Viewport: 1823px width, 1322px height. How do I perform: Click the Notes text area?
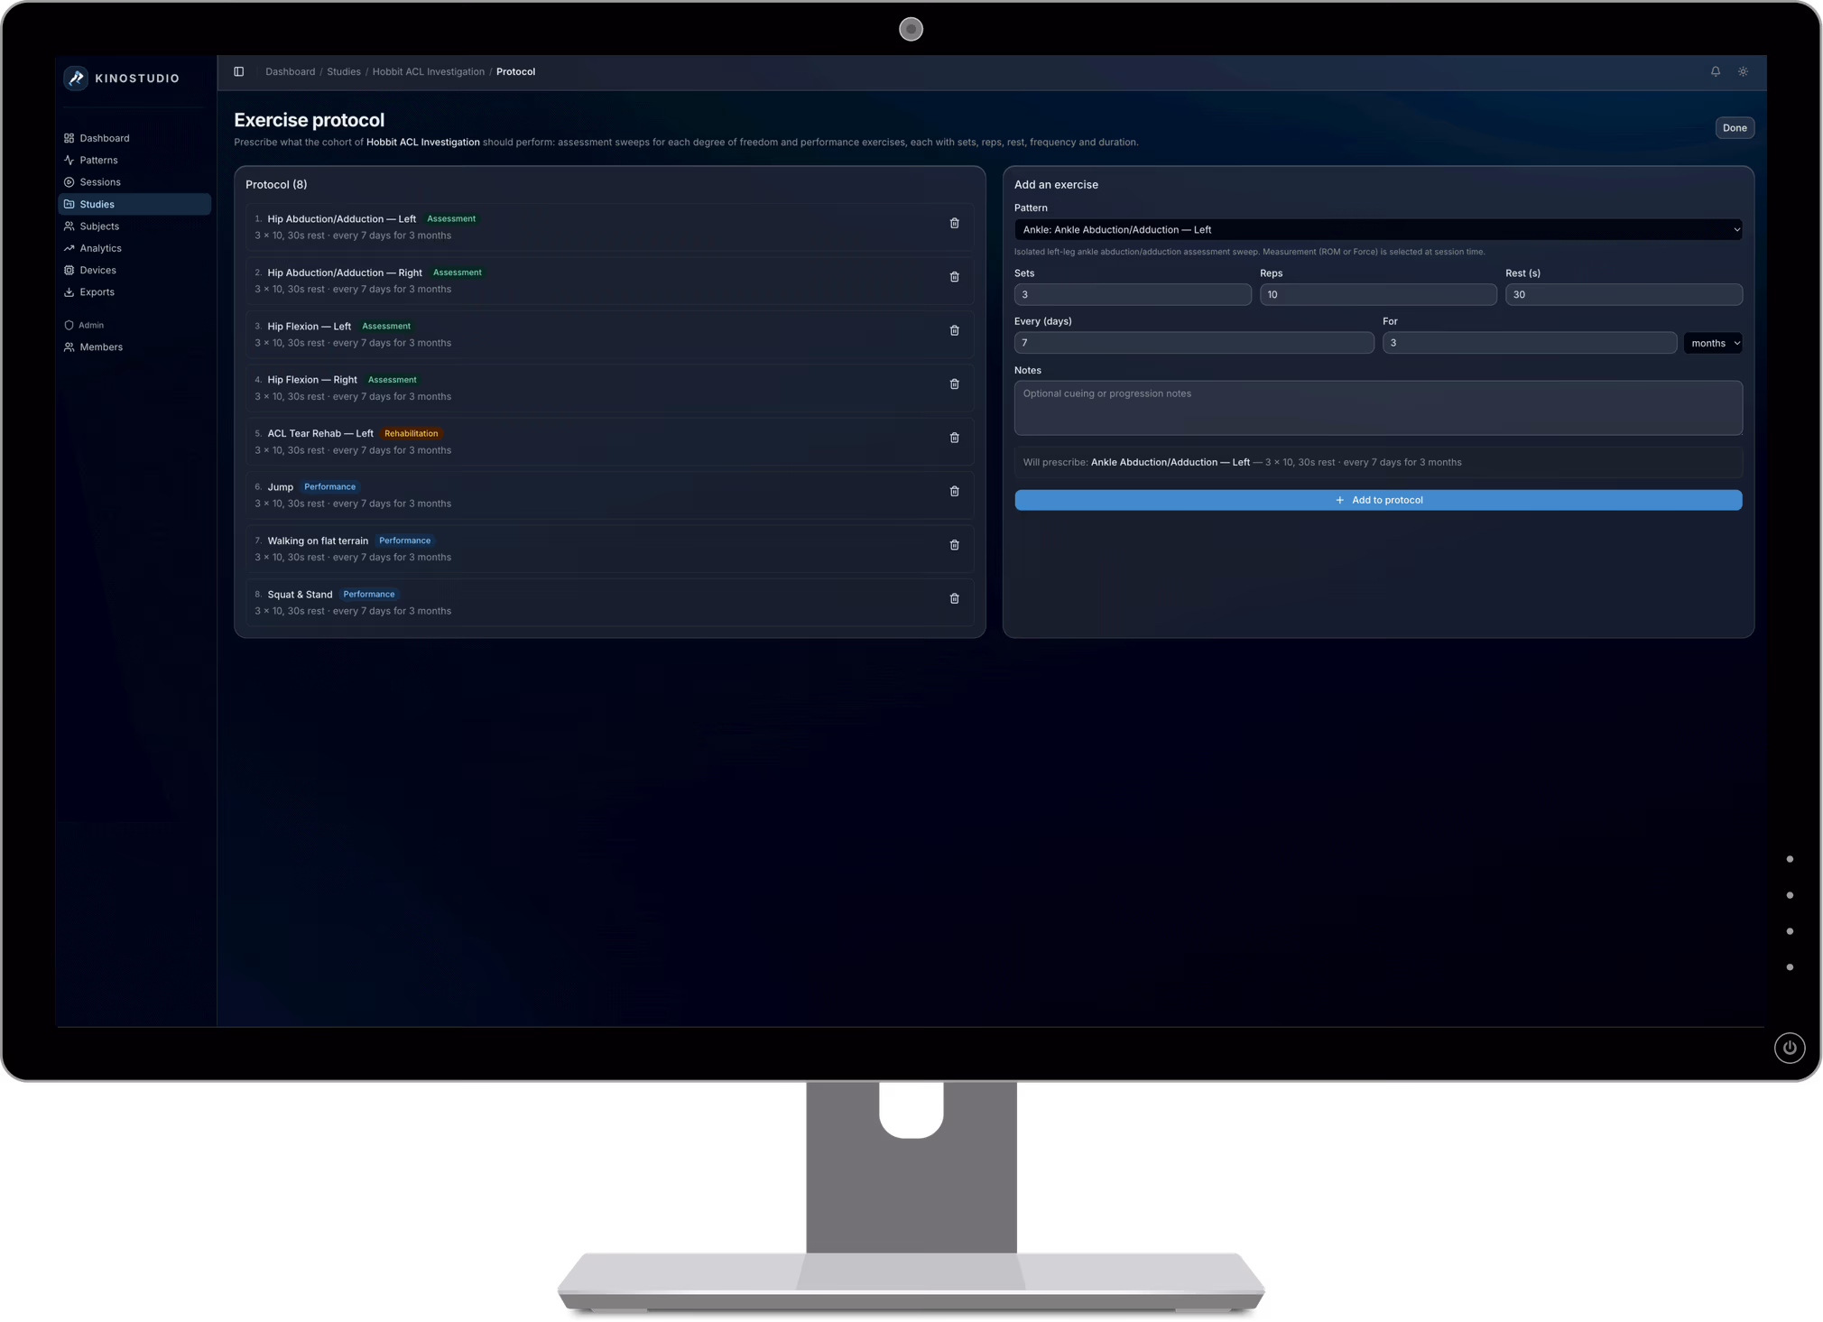[1378, 408]
